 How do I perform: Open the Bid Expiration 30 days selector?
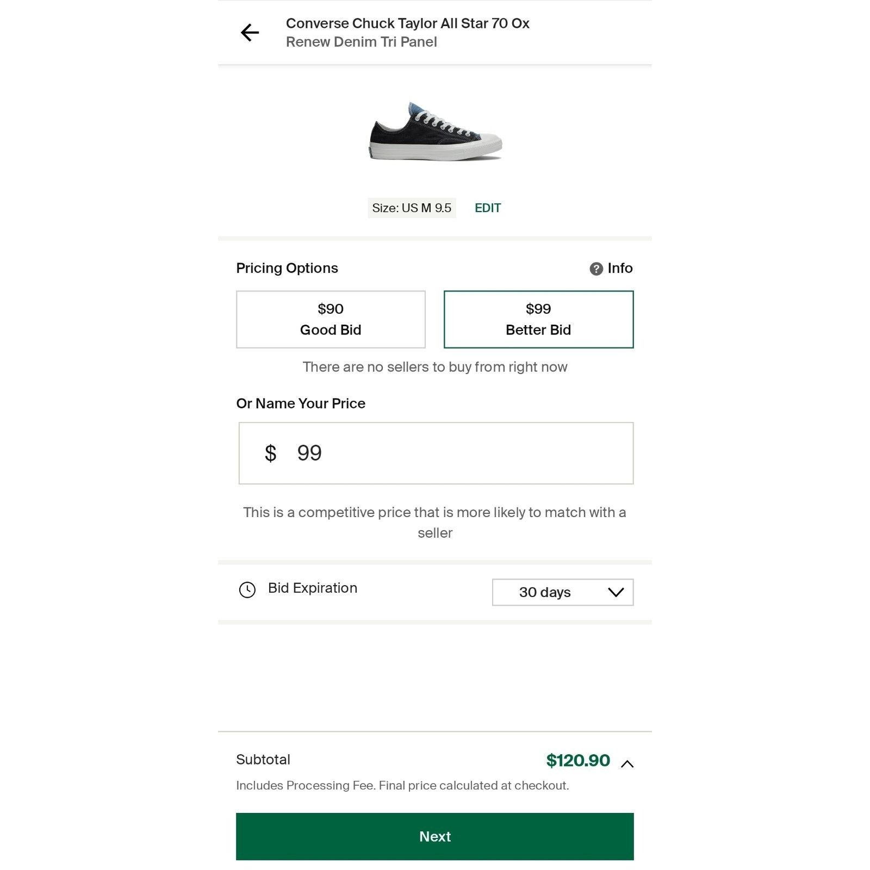click(x=563, y=592)
